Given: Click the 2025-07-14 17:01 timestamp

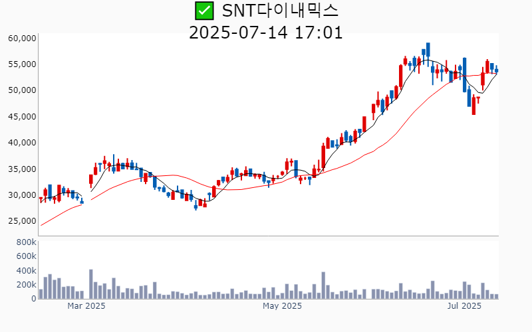Looking at the screenshot, I should tap(265, 33).
